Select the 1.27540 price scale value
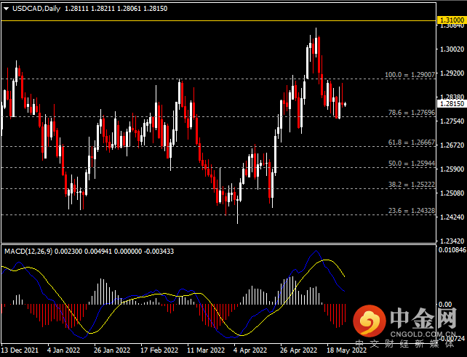Screen dimensions: 467x357 click(452, 121)
